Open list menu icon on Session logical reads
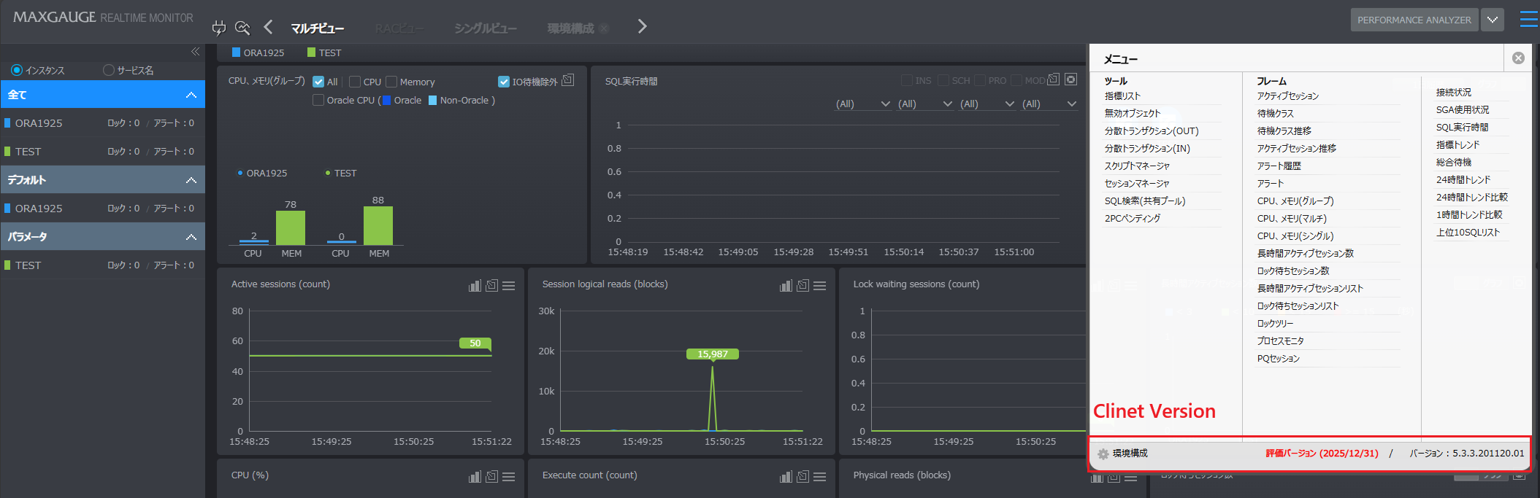This screenshot has width=1540, height=498. (x=820, y=286)
